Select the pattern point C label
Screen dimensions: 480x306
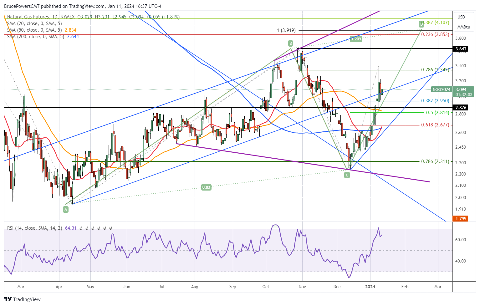click(347, 175)
